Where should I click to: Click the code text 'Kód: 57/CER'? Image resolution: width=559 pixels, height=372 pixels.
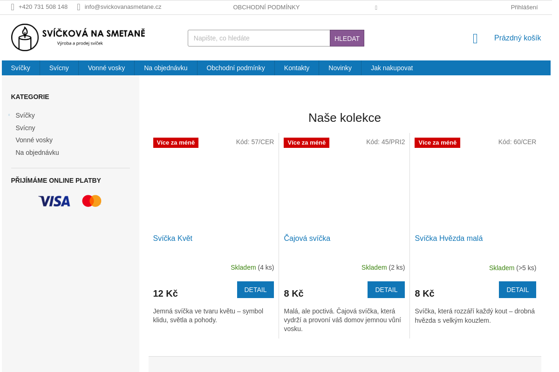[x=255, y=142]
